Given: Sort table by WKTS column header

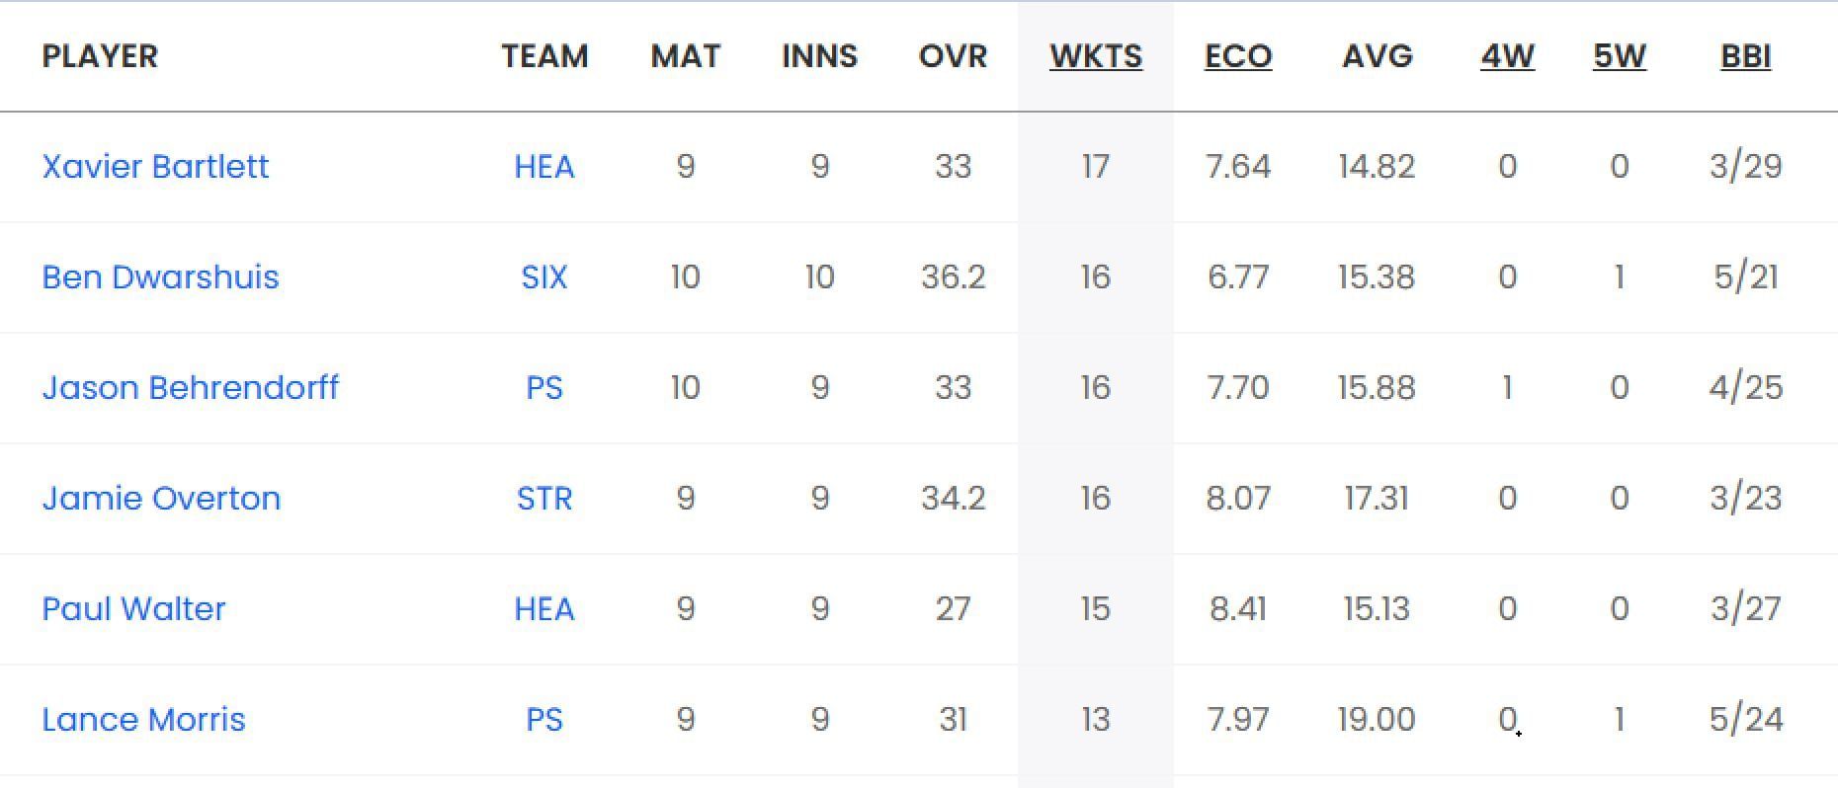Looking at the screenshot, I should click(x=1095, y=56).
